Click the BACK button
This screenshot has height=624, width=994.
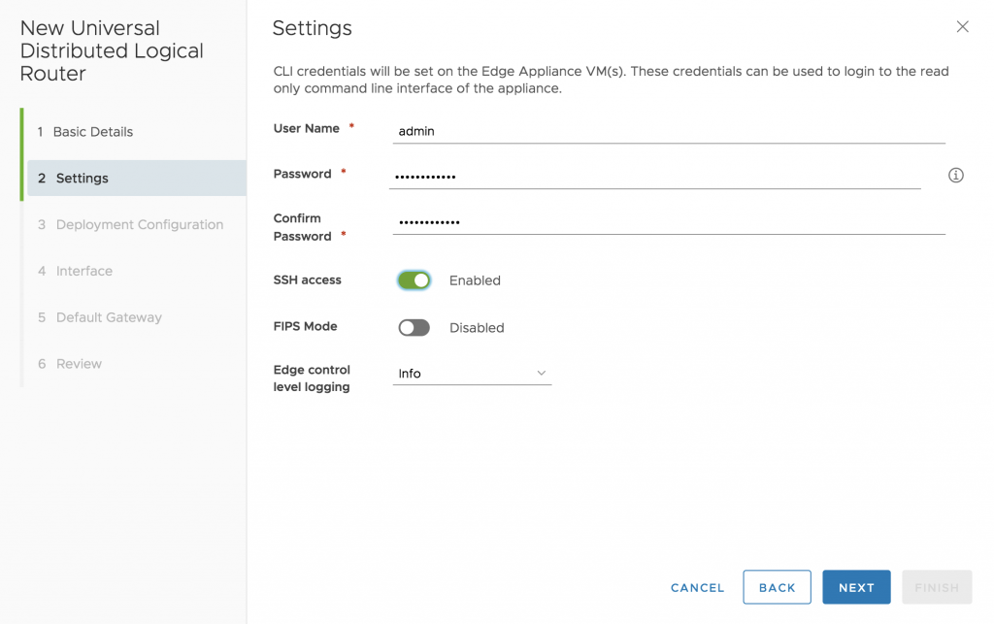(x=778, y=587)
